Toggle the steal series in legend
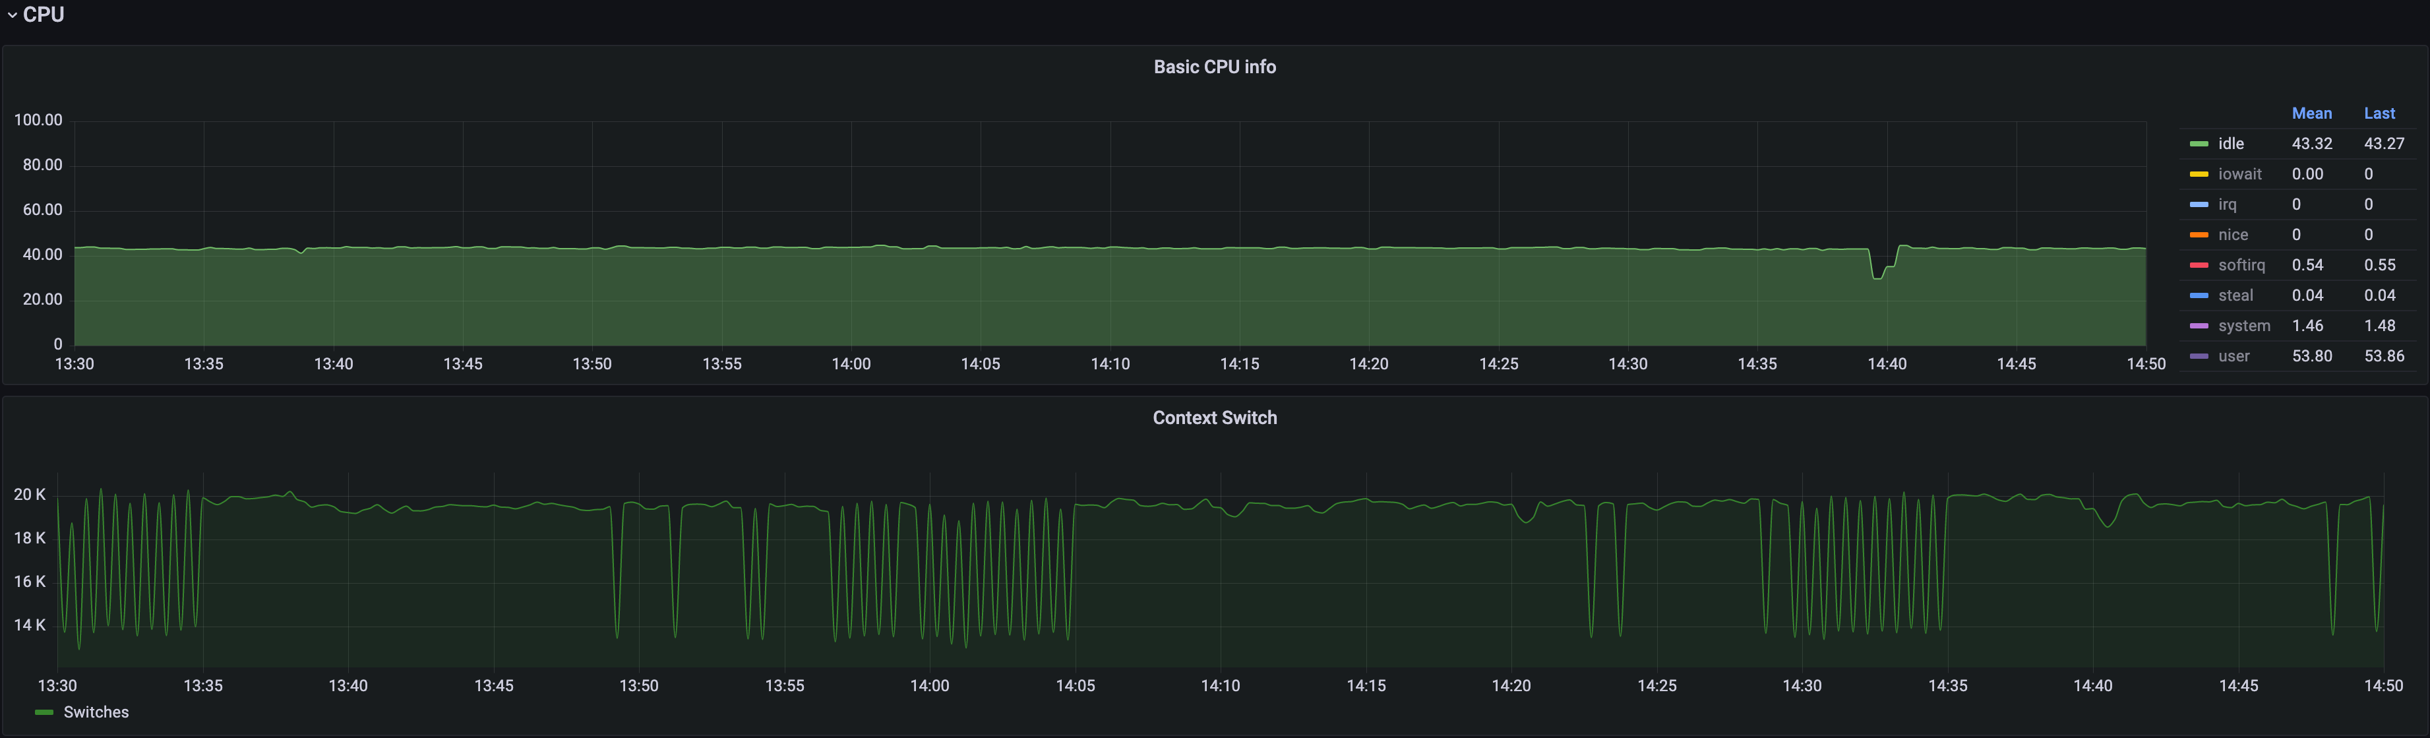Screen dimensions: 2430x738 (x=2235, y=295)
